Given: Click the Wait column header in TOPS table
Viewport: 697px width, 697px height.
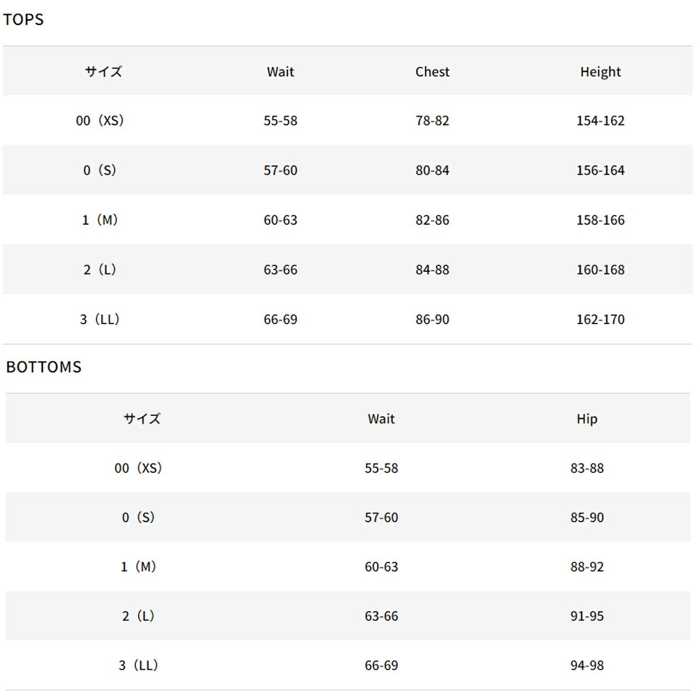Looking at the screenshot, I should (x=281, y=71).
